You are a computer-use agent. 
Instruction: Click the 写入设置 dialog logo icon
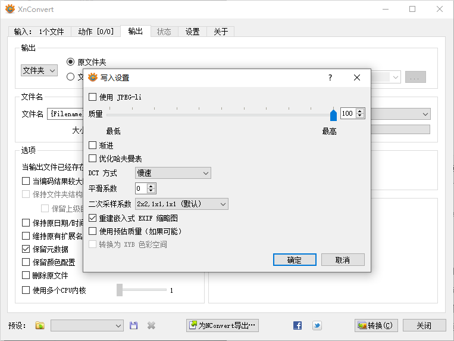(93, 77)
